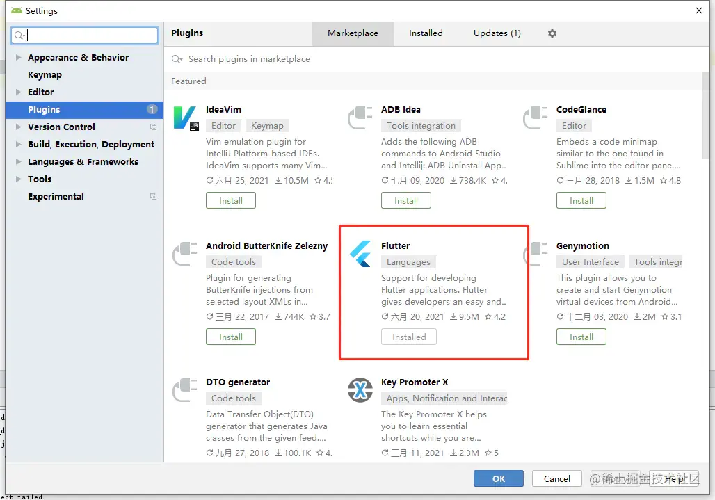Open the Genymotion plugin title
The image size is (715, 500).
[583, 245]
